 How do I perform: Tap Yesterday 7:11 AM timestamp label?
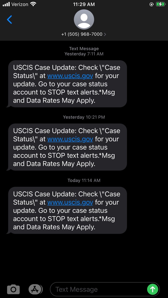pos(84,54)
